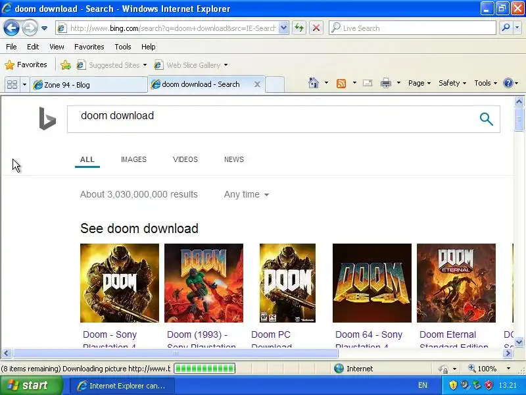Click the blue Help question mark icon
This screenshot has height=395, width=526.
click(x=508, y=83)
